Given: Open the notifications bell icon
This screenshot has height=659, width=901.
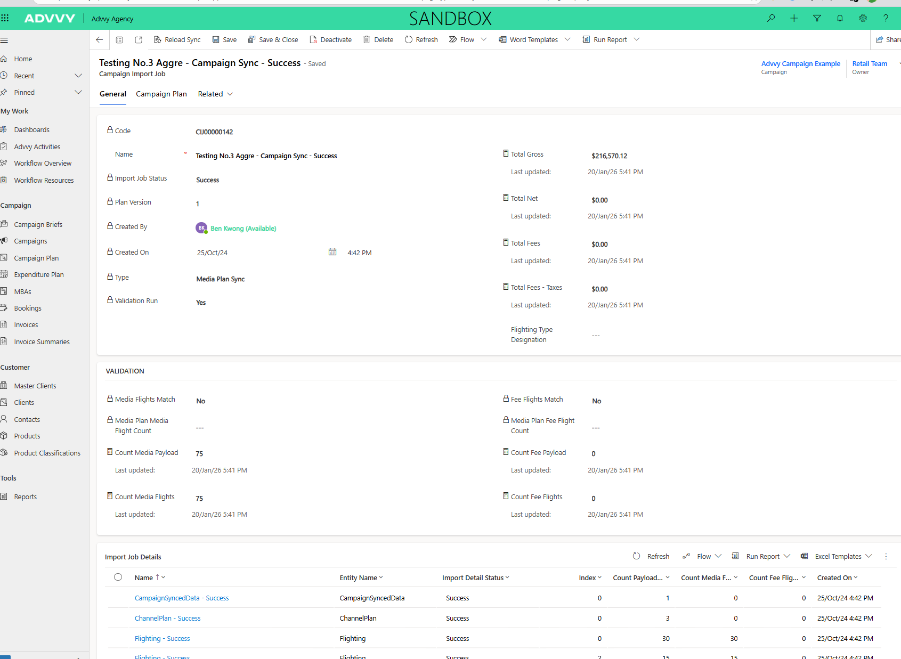Looking at the screenshot, I should tap(840, 18).
